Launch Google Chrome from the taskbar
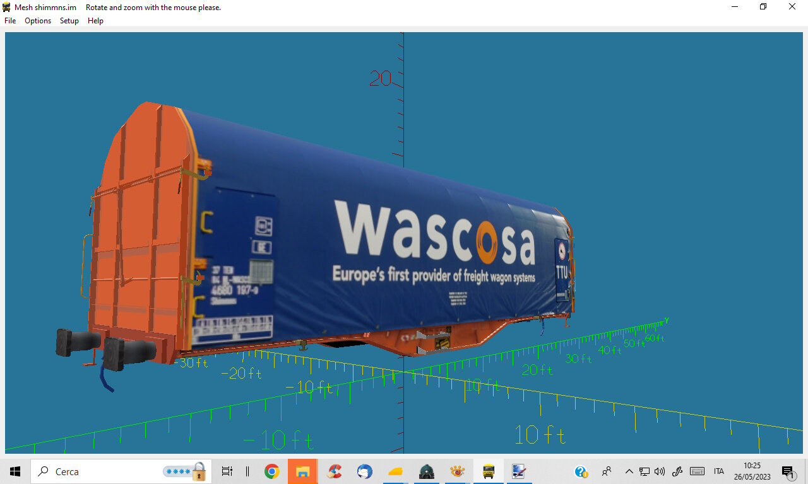The image size is (808, 484). pos(272,471)
